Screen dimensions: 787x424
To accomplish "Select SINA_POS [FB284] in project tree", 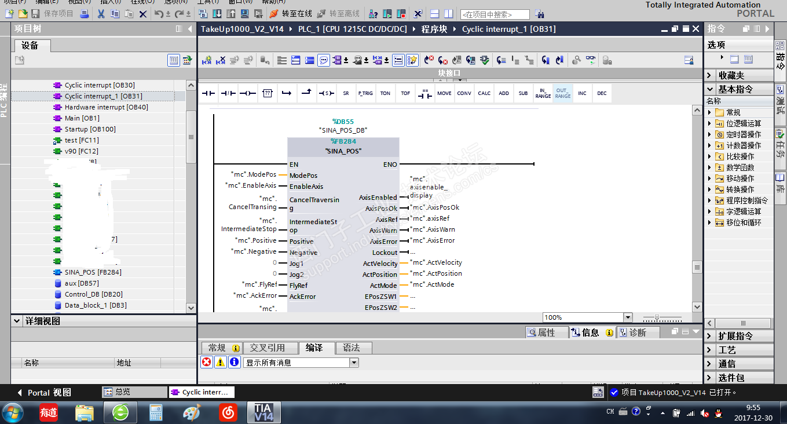I will (x=93, y=272).
